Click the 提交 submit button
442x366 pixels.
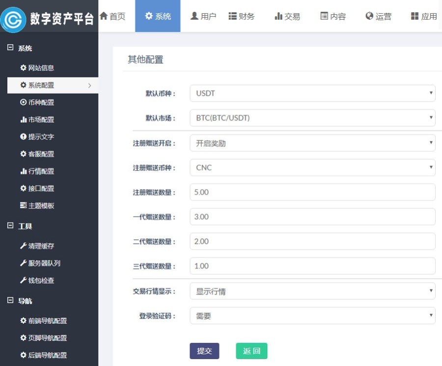pos(204,351)
